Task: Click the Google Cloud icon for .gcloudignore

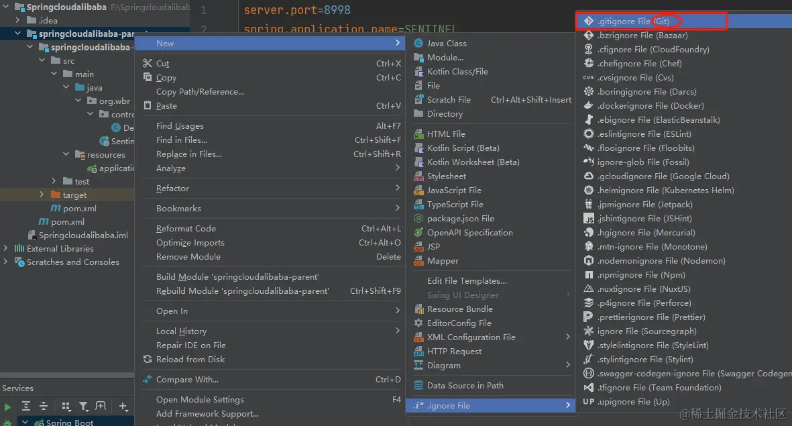Action: 588,176
